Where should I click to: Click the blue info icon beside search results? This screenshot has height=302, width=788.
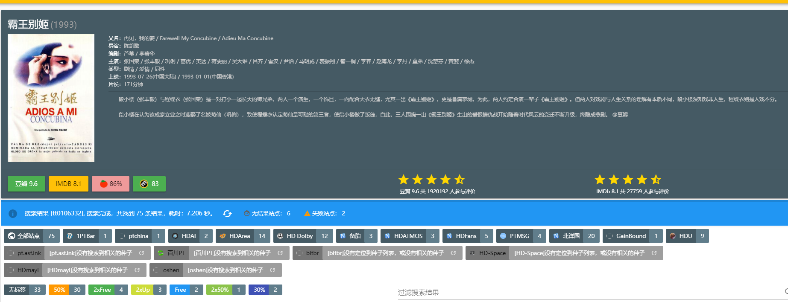(x=13, y=213)
